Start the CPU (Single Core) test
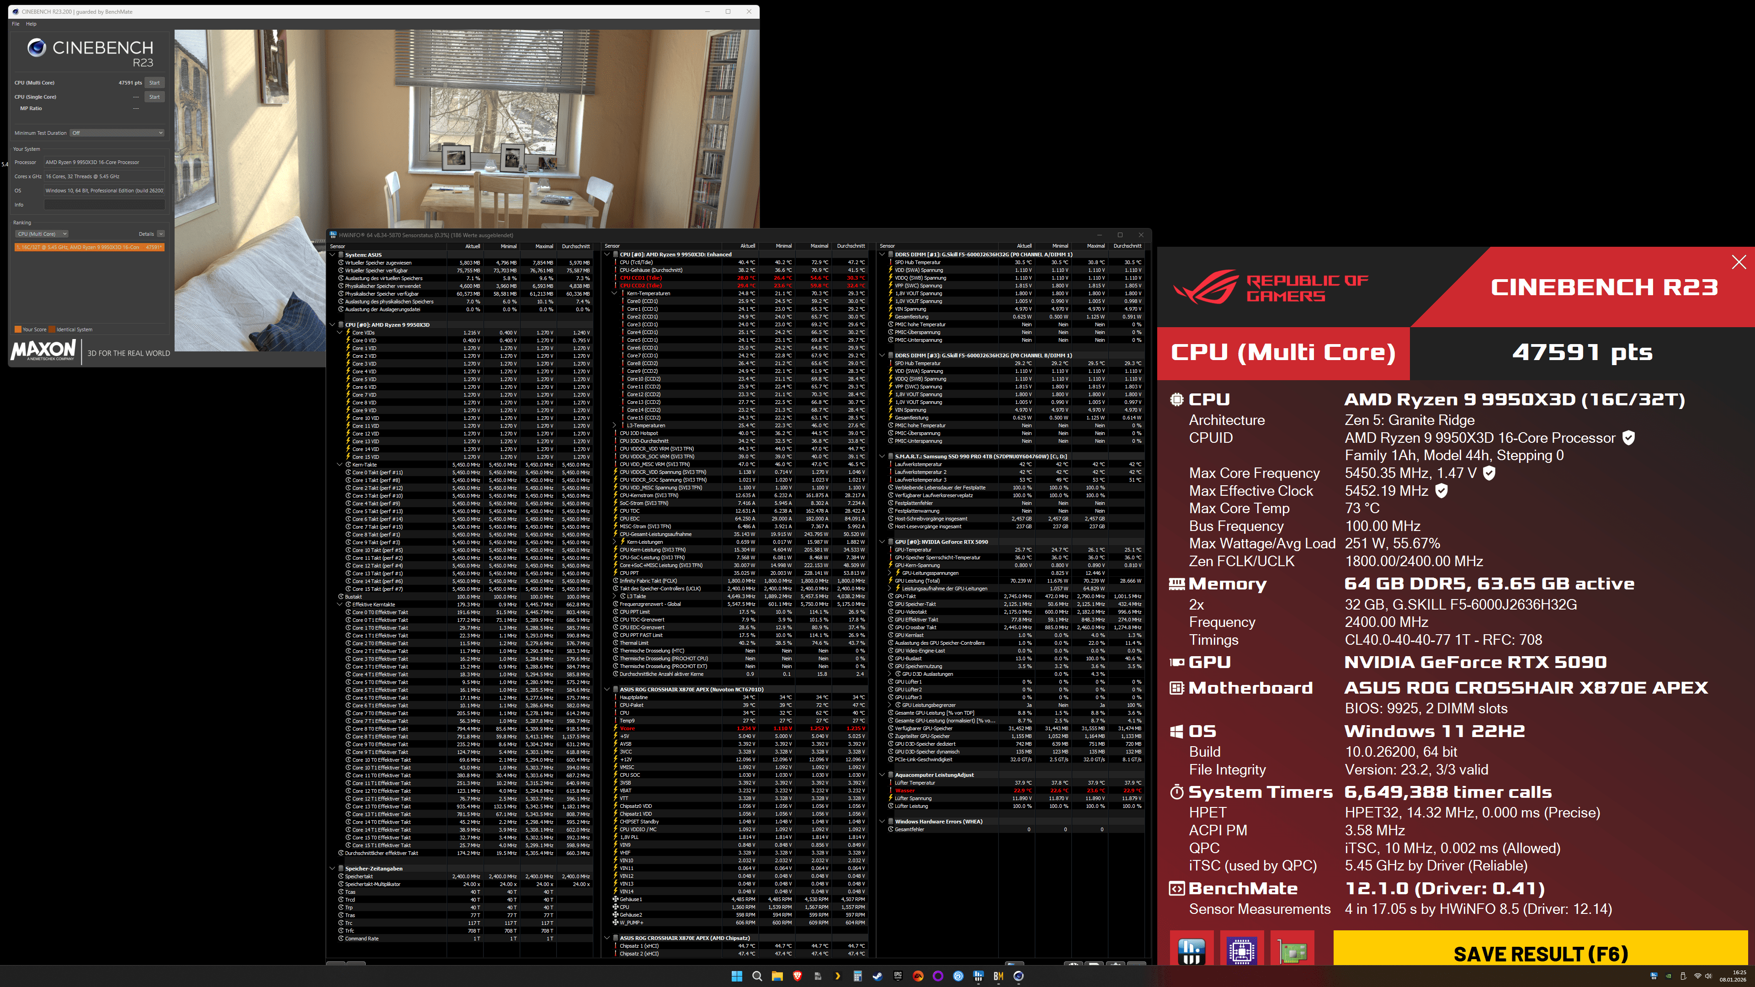Image resolution: width=1755 pixels, height=987 pixels. tap(154, 97)
